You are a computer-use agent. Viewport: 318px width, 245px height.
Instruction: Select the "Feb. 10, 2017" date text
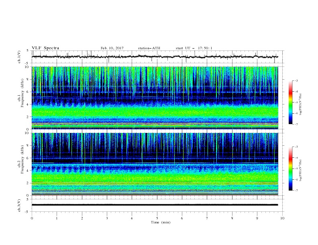112,48
